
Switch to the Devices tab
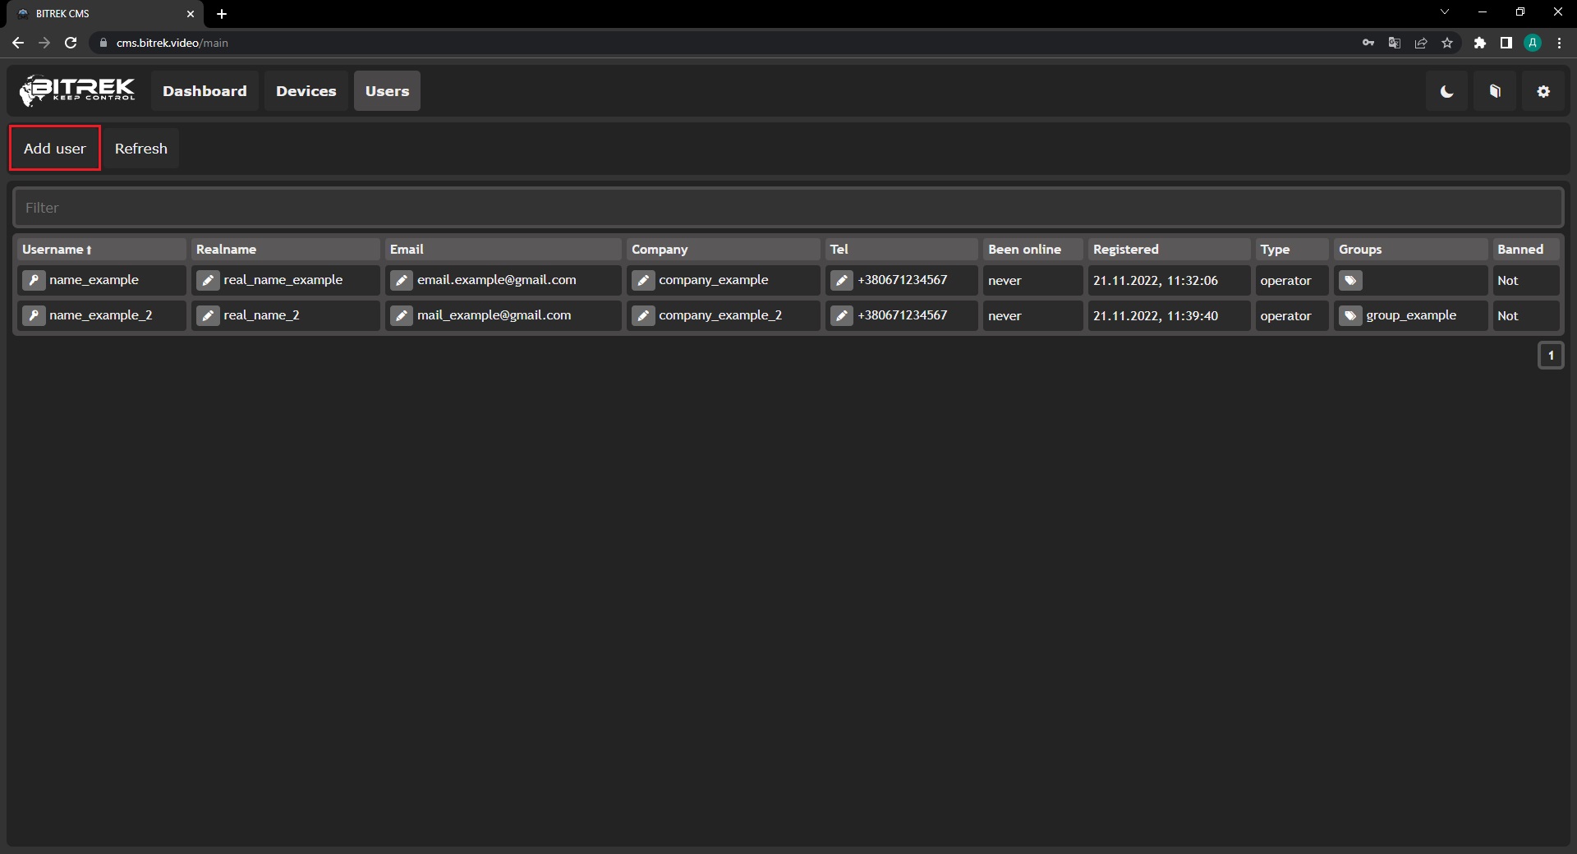pyautogui.click(x=306, y=91)
